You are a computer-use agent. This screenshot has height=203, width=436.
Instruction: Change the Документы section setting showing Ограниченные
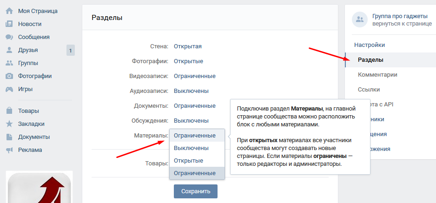[195, 106]
